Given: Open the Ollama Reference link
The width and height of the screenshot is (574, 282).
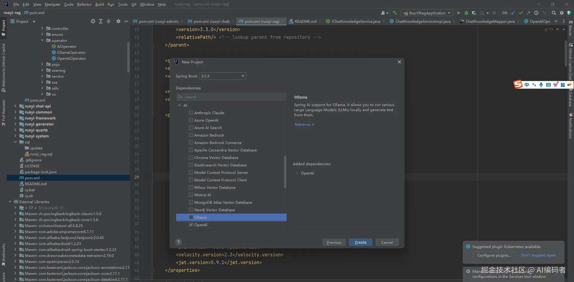Looking at the screenshot, I should coord(303,125).
